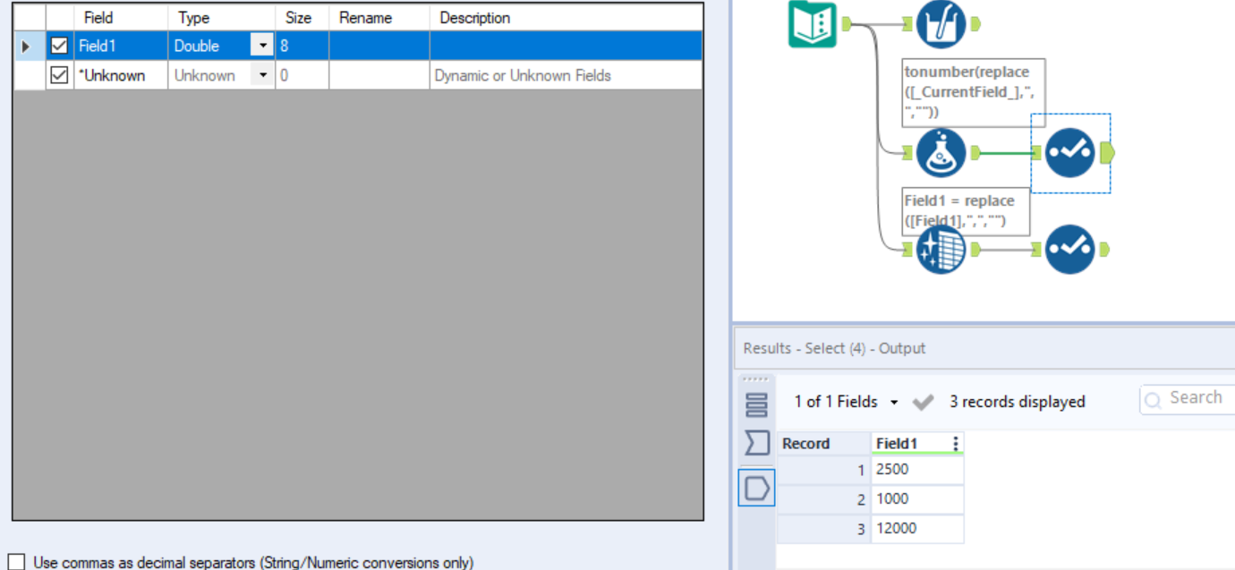Screen dimensions: 1235x570
Task: Click the tonumber replace annotation box
Action: pyautogui.click(x=973, y=92)
